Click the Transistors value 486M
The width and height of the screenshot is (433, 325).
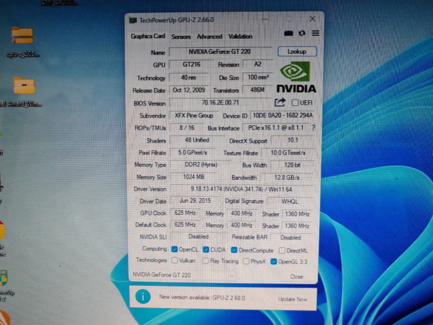click(257, 89)
